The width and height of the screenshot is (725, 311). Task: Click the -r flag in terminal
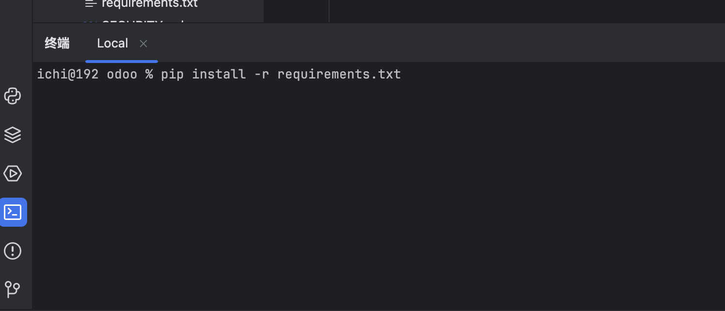[262, 74]
